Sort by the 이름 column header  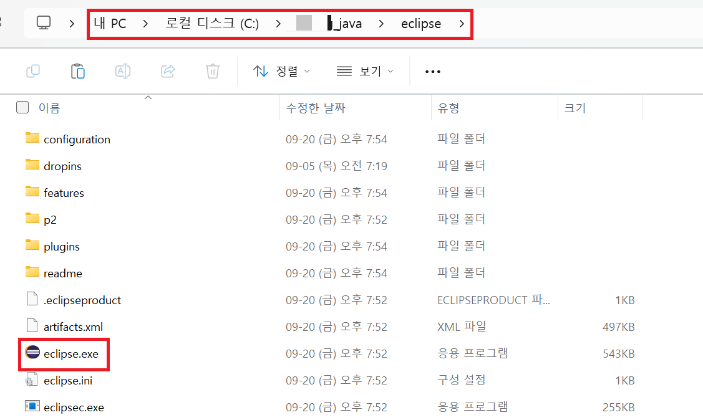tap(49, 108)
